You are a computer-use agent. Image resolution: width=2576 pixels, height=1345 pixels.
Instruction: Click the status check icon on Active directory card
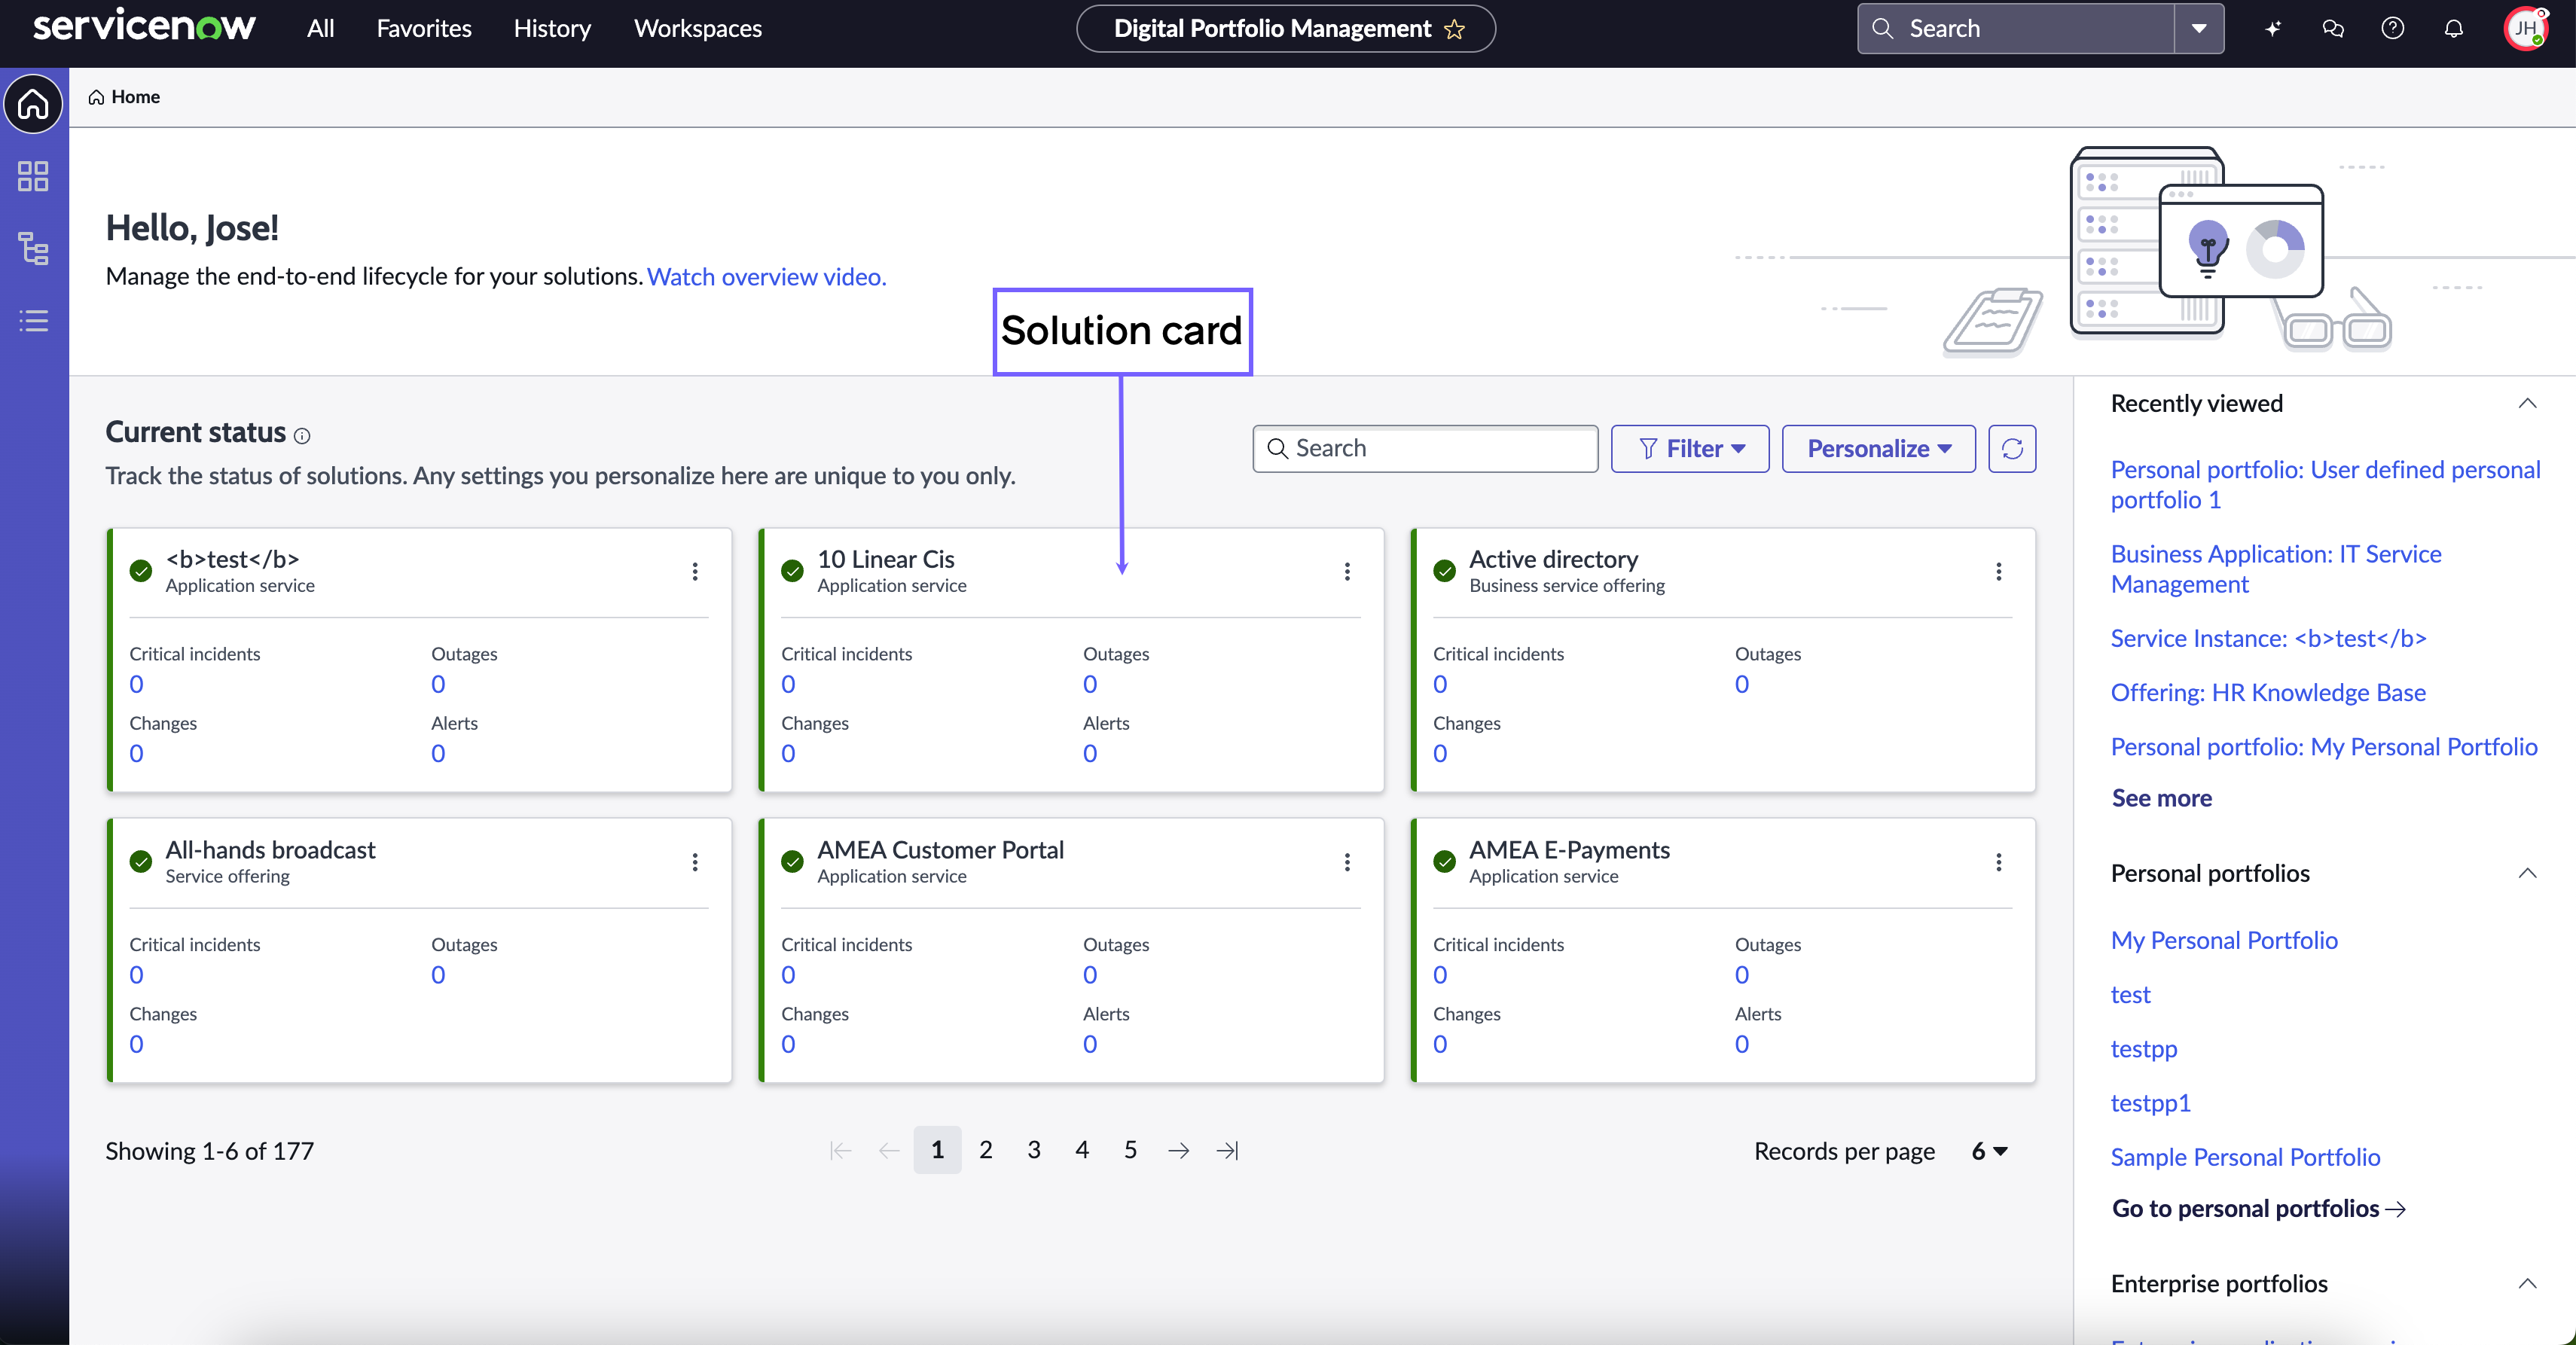click(1444, 571)
